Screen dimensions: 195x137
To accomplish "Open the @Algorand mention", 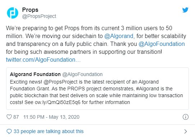I will (x=119, y=36).
